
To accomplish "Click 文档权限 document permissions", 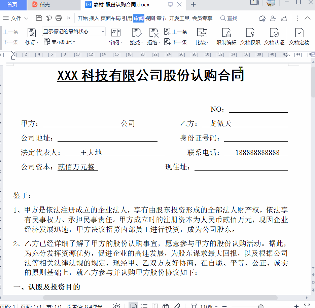I will click(x=250, y=37).
